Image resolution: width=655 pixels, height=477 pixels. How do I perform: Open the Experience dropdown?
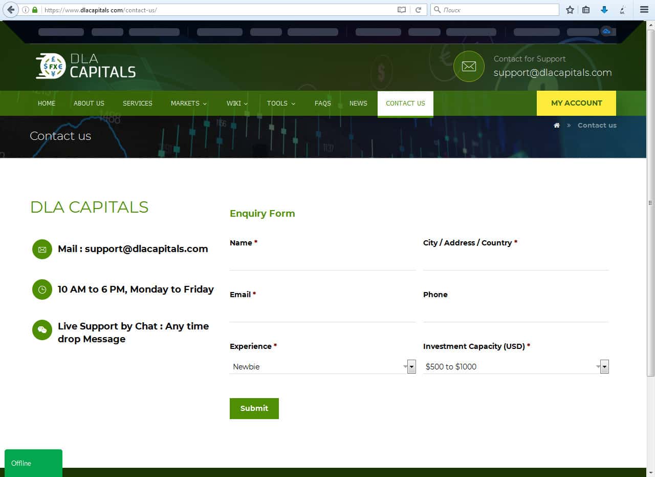[322, 367]
